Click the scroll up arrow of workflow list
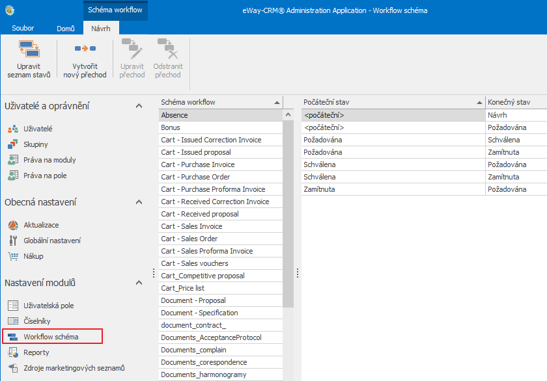The image size is (547, 381). pyautogui.click(x=288, y=115)
